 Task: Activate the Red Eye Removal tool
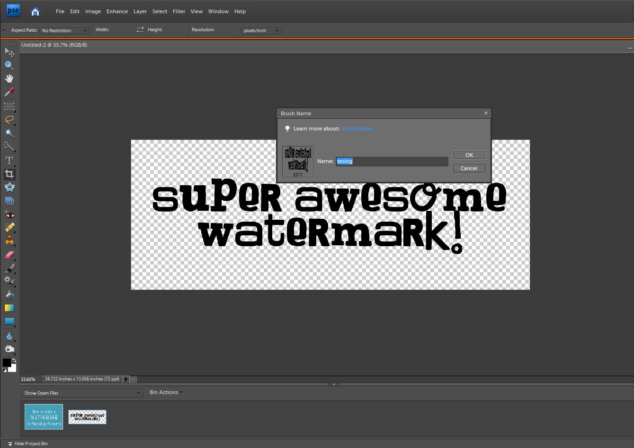tap(9, 214)
